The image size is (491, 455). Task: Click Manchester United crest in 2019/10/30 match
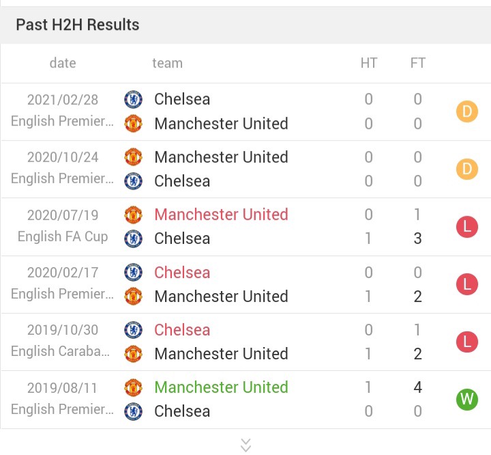click(x=133, y=354)
